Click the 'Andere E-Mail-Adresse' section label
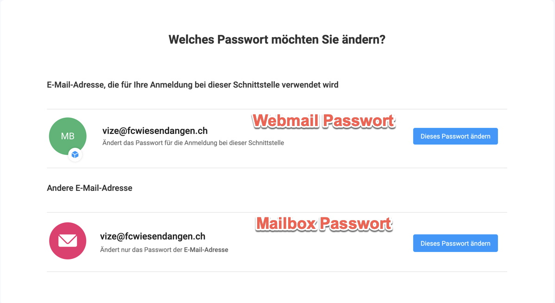555x303 pixels. 89,188
